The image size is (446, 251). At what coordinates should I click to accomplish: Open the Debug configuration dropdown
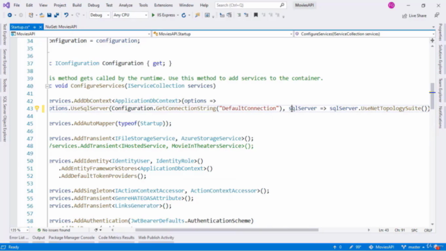(x=100, y=15)
